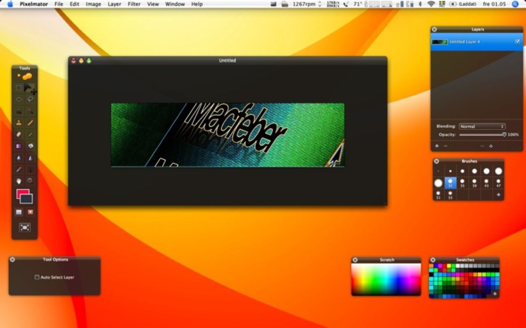Screen dimensions: 526x328
Task: Activate the rectangular Marquee selection tool
Action: 18,88
